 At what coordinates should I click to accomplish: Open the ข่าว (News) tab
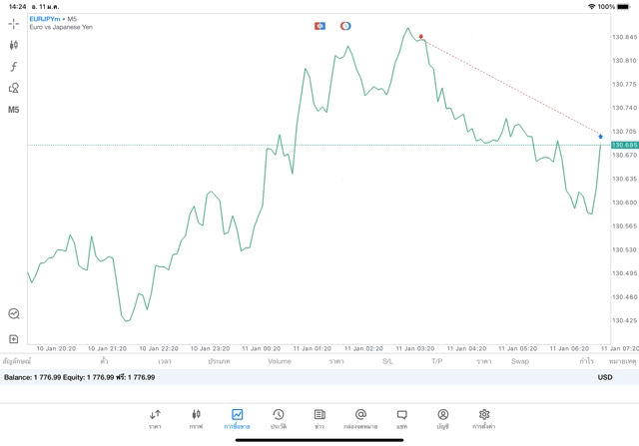click(x=319, y=418)
